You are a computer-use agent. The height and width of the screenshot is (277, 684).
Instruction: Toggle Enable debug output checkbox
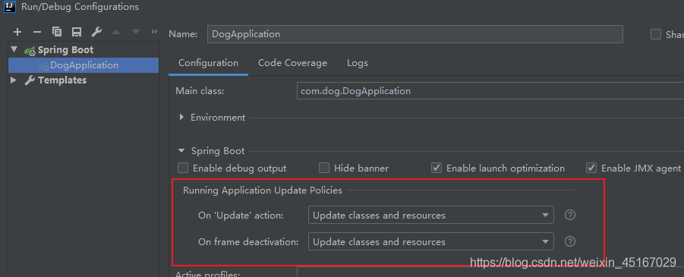pyautogui.click(x=183, y=168)
